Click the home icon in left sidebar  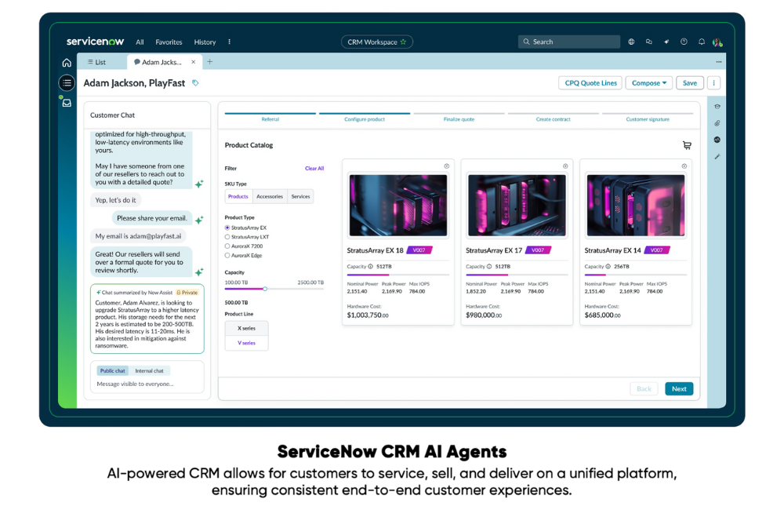coord(67,63)
